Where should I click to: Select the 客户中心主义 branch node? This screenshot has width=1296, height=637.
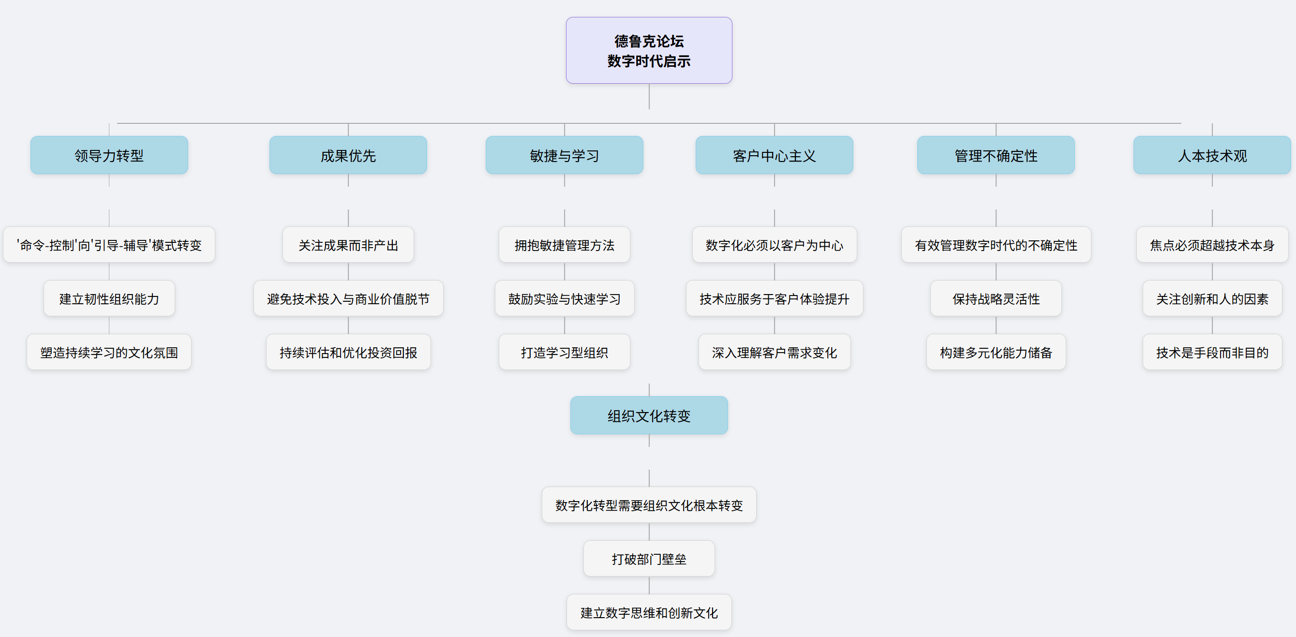[x=774, y=155]
